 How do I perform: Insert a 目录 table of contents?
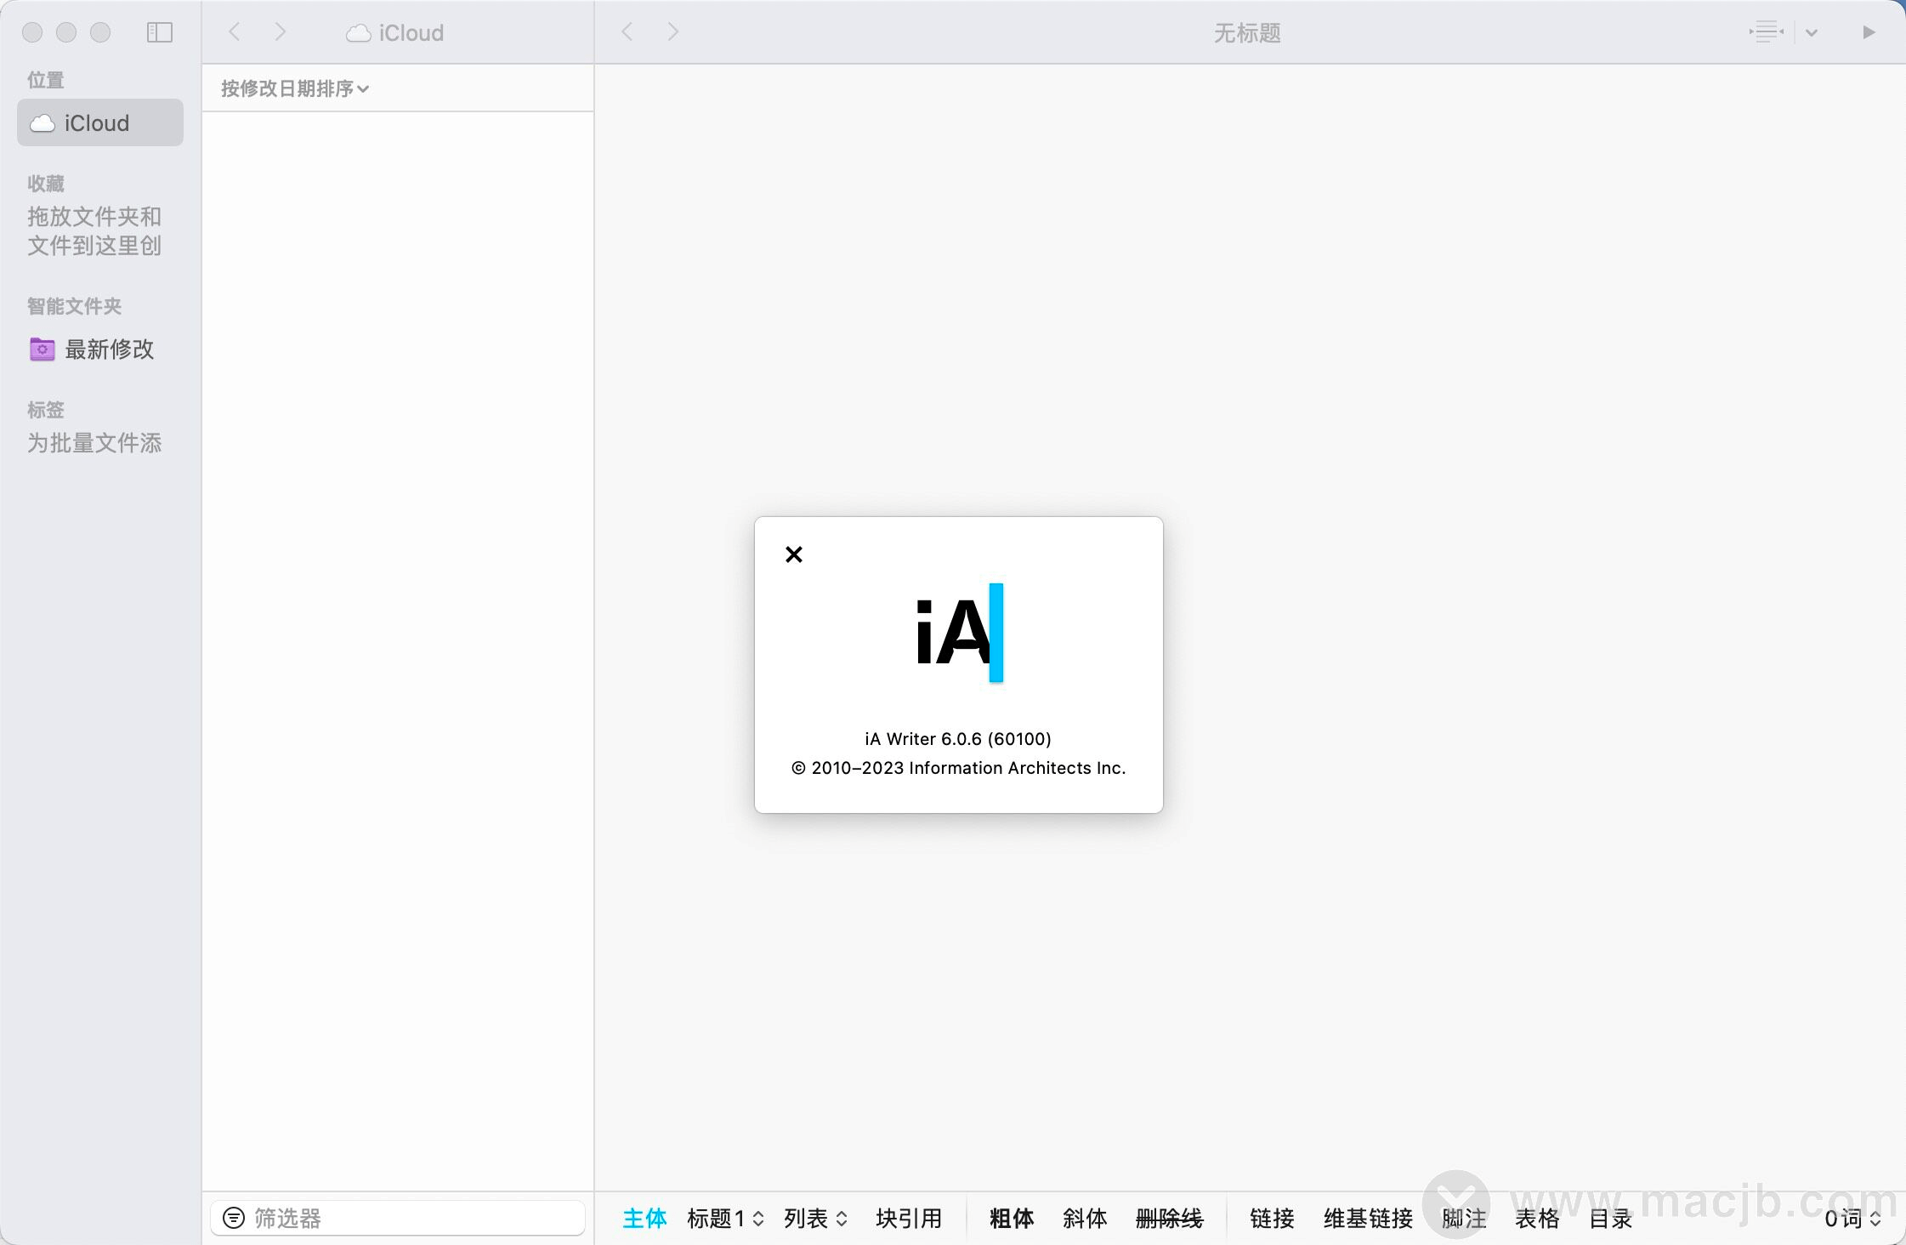tap(1611, 1219)
